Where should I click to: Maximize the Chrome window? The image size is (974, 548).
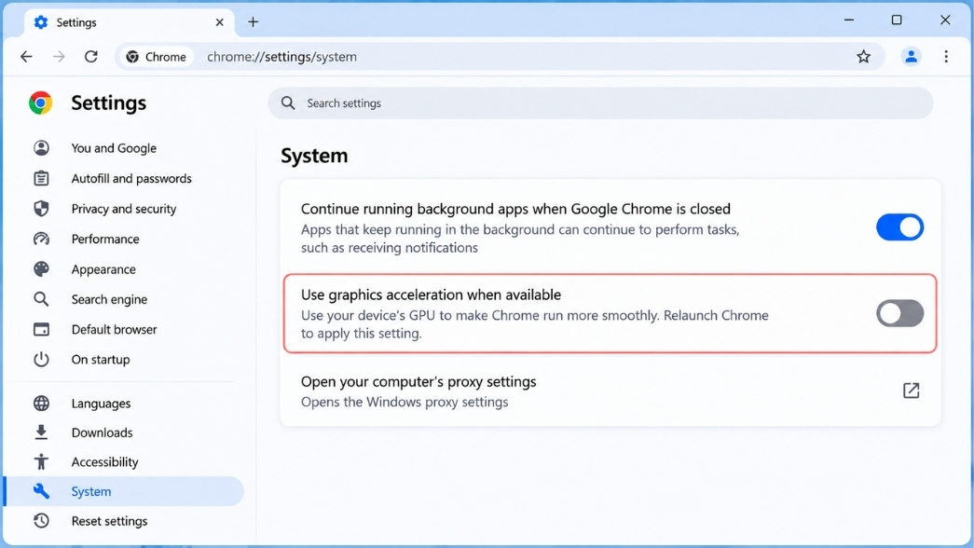[x=897, y=21]
